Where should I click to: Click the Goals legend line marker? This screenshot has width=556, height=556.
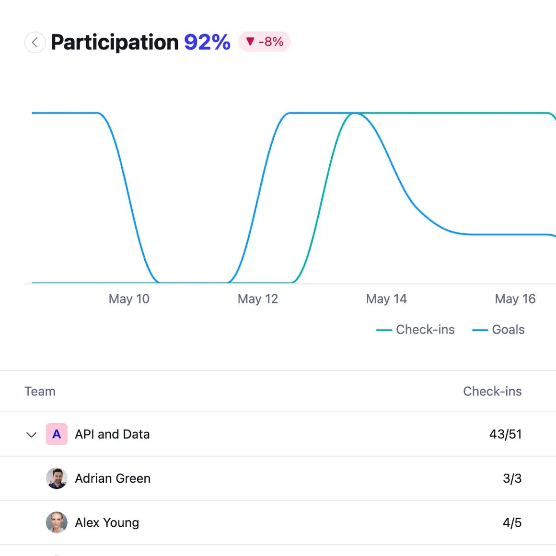[481, 330]
